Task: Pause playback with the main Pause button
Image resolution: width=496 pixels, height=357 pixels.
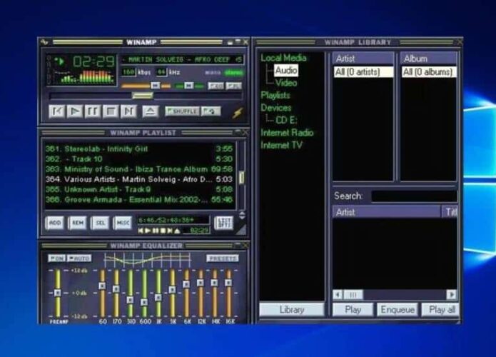Action: (x=92, y=111)
